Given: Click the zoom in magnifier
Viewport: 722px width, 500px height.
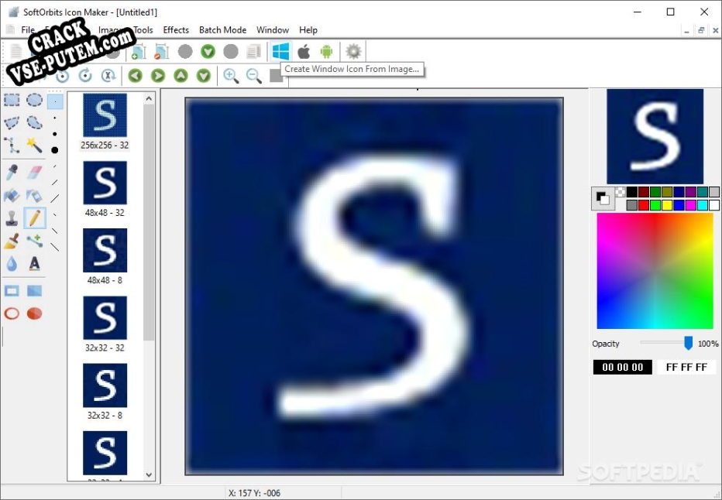Looking at the screenshot, I should point(231,75).
